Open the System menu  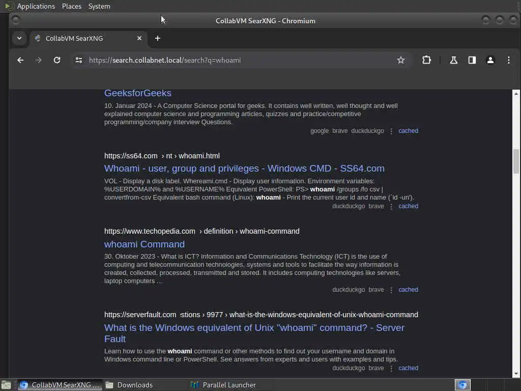tap(99, 6)
